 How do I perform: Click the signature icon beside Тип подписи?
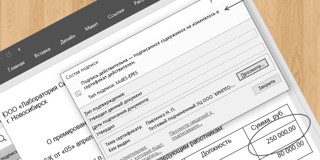[79, 94]
